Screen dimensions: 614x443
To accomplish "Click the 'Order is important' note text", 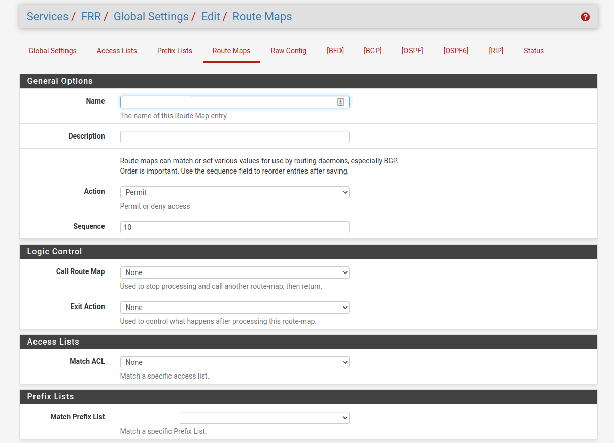I will coord(234,171).
